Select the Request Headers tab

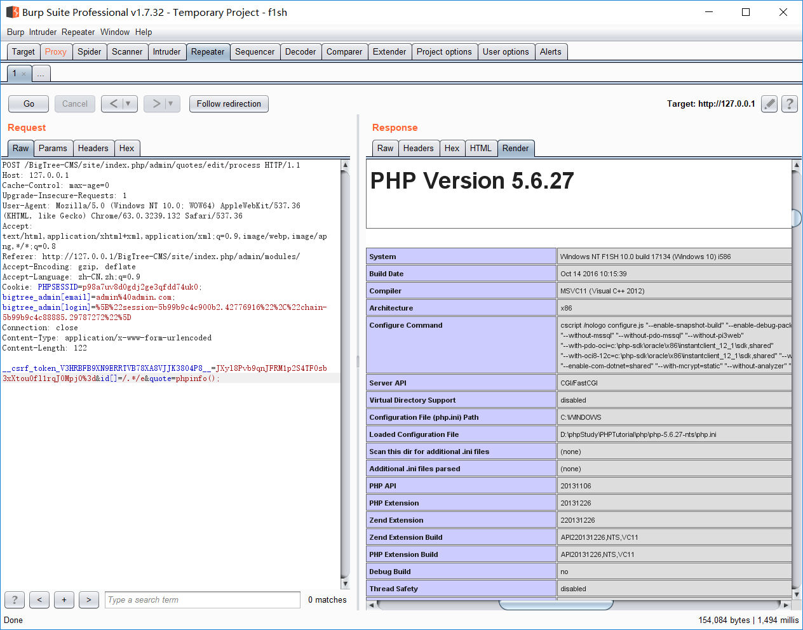93,149
